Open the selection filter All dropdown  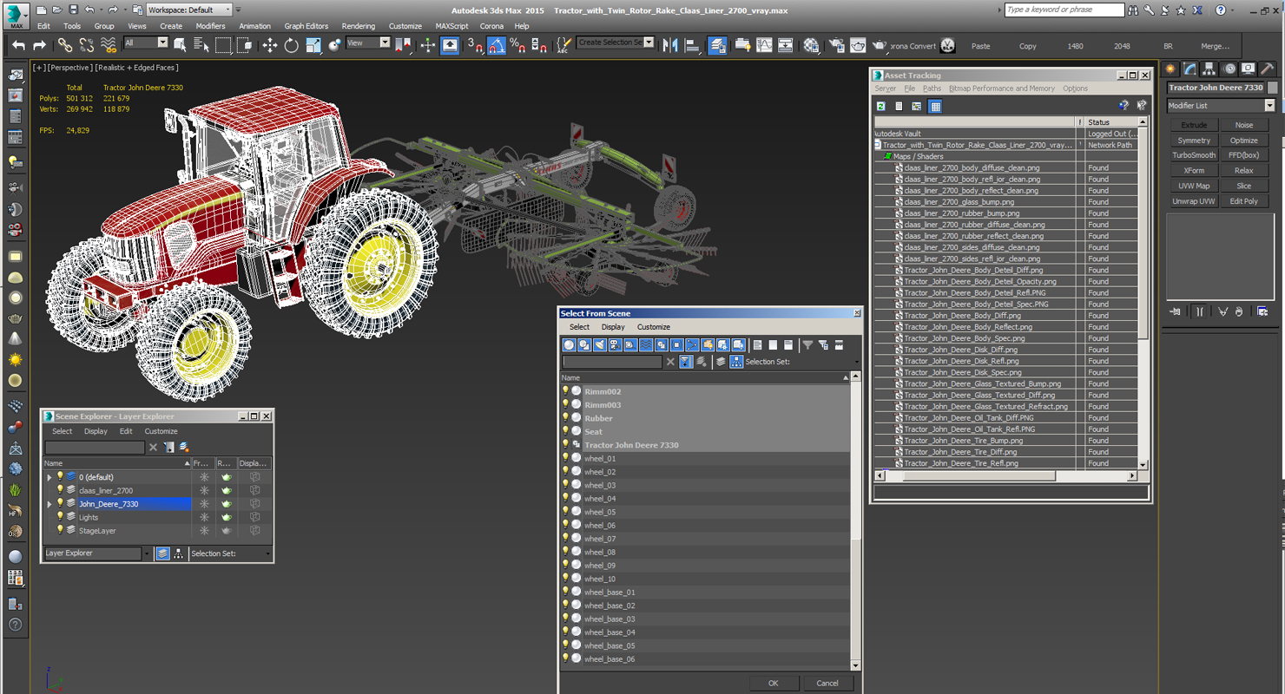tap(146, 43)
